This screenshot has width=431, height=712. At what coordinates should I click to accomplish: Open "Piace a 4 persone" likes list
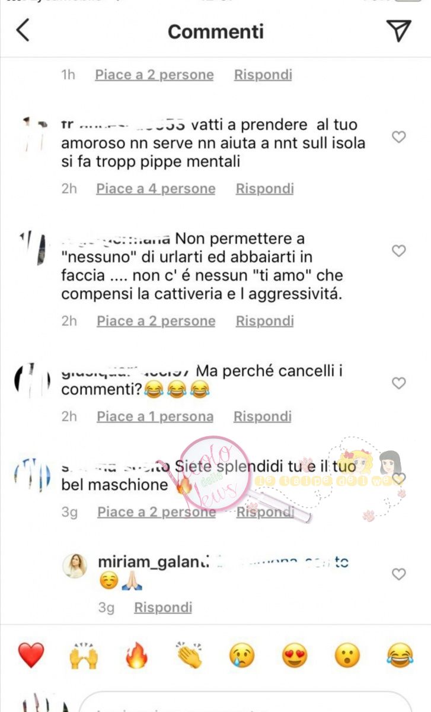[x=156, y=189]
